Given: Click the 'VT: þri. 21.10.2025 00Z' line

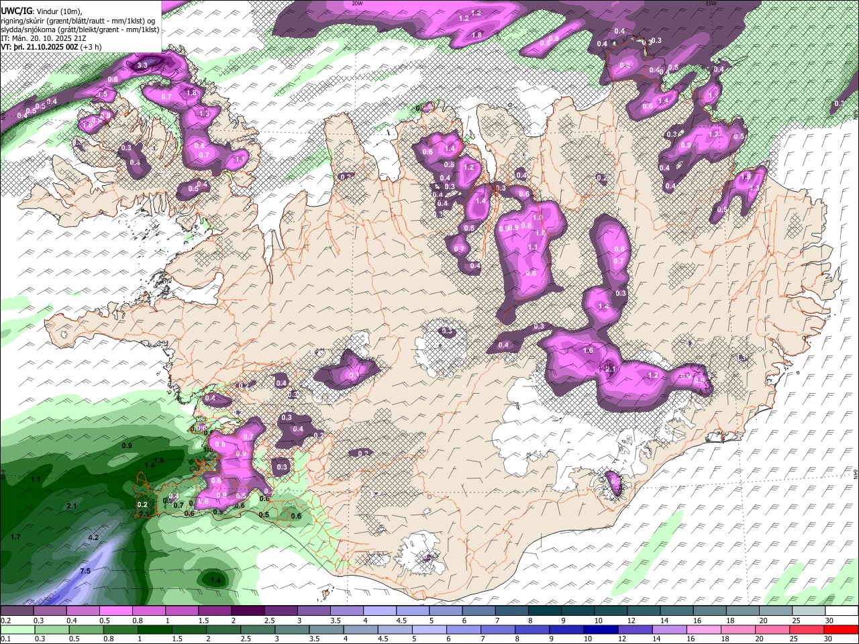Looking at the screenshot, I should pos(51,47).
